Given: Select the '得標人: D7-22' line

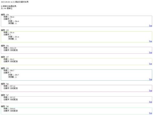Looking at the screenshot, I should point(9,97).
